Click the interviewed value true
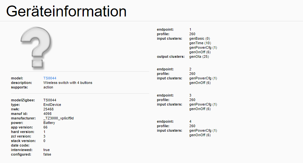This screenshot has height=163, width=303. (46, 150)
